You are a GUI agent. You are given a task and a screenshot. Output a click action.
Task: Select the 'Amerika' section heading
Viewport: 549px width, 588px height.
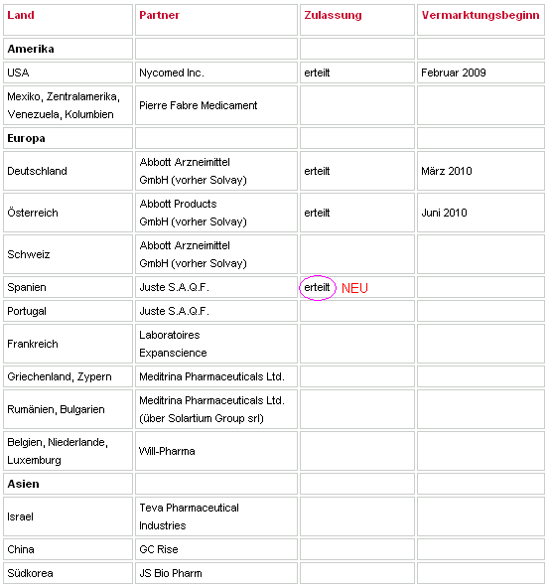point(31,49)
